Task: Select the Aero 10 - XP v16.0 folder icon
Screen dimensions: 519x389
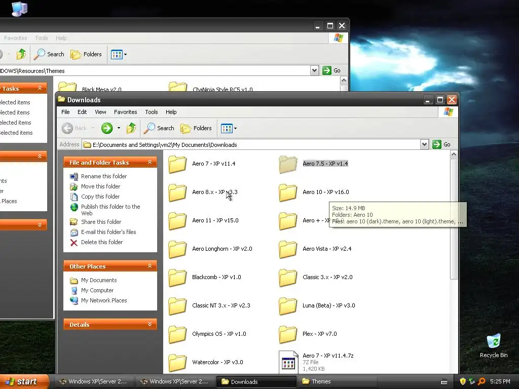Action: point(288,192)
